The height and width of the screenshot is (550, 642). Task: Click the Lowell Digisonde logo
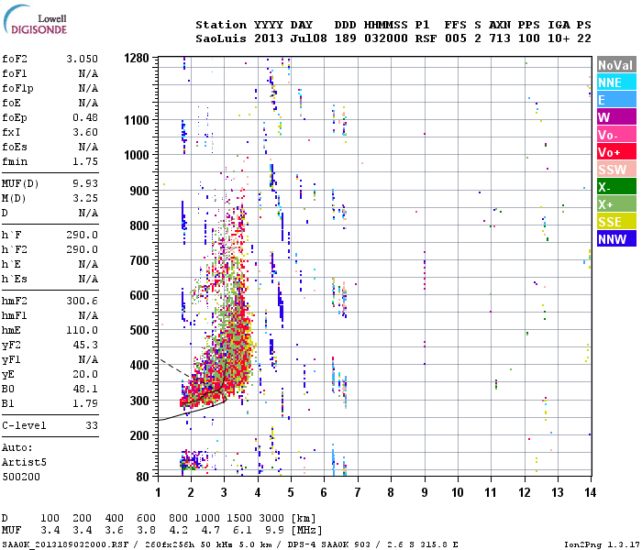pyautogui.click(x=35, y=20)
